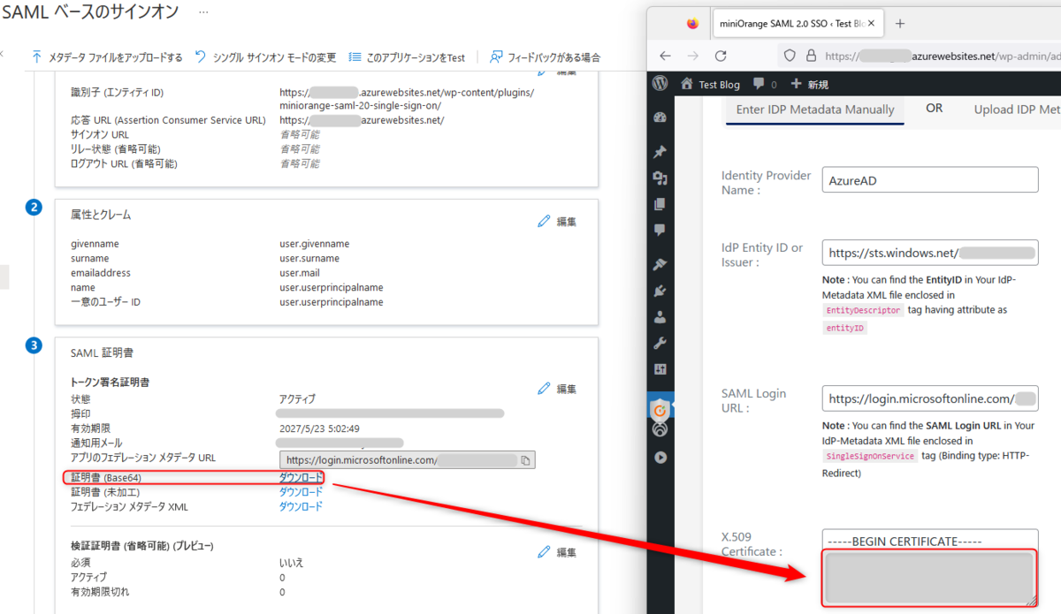
Task: Click the いいえ value in verification certificates
Action: click(x=292, y=563)
